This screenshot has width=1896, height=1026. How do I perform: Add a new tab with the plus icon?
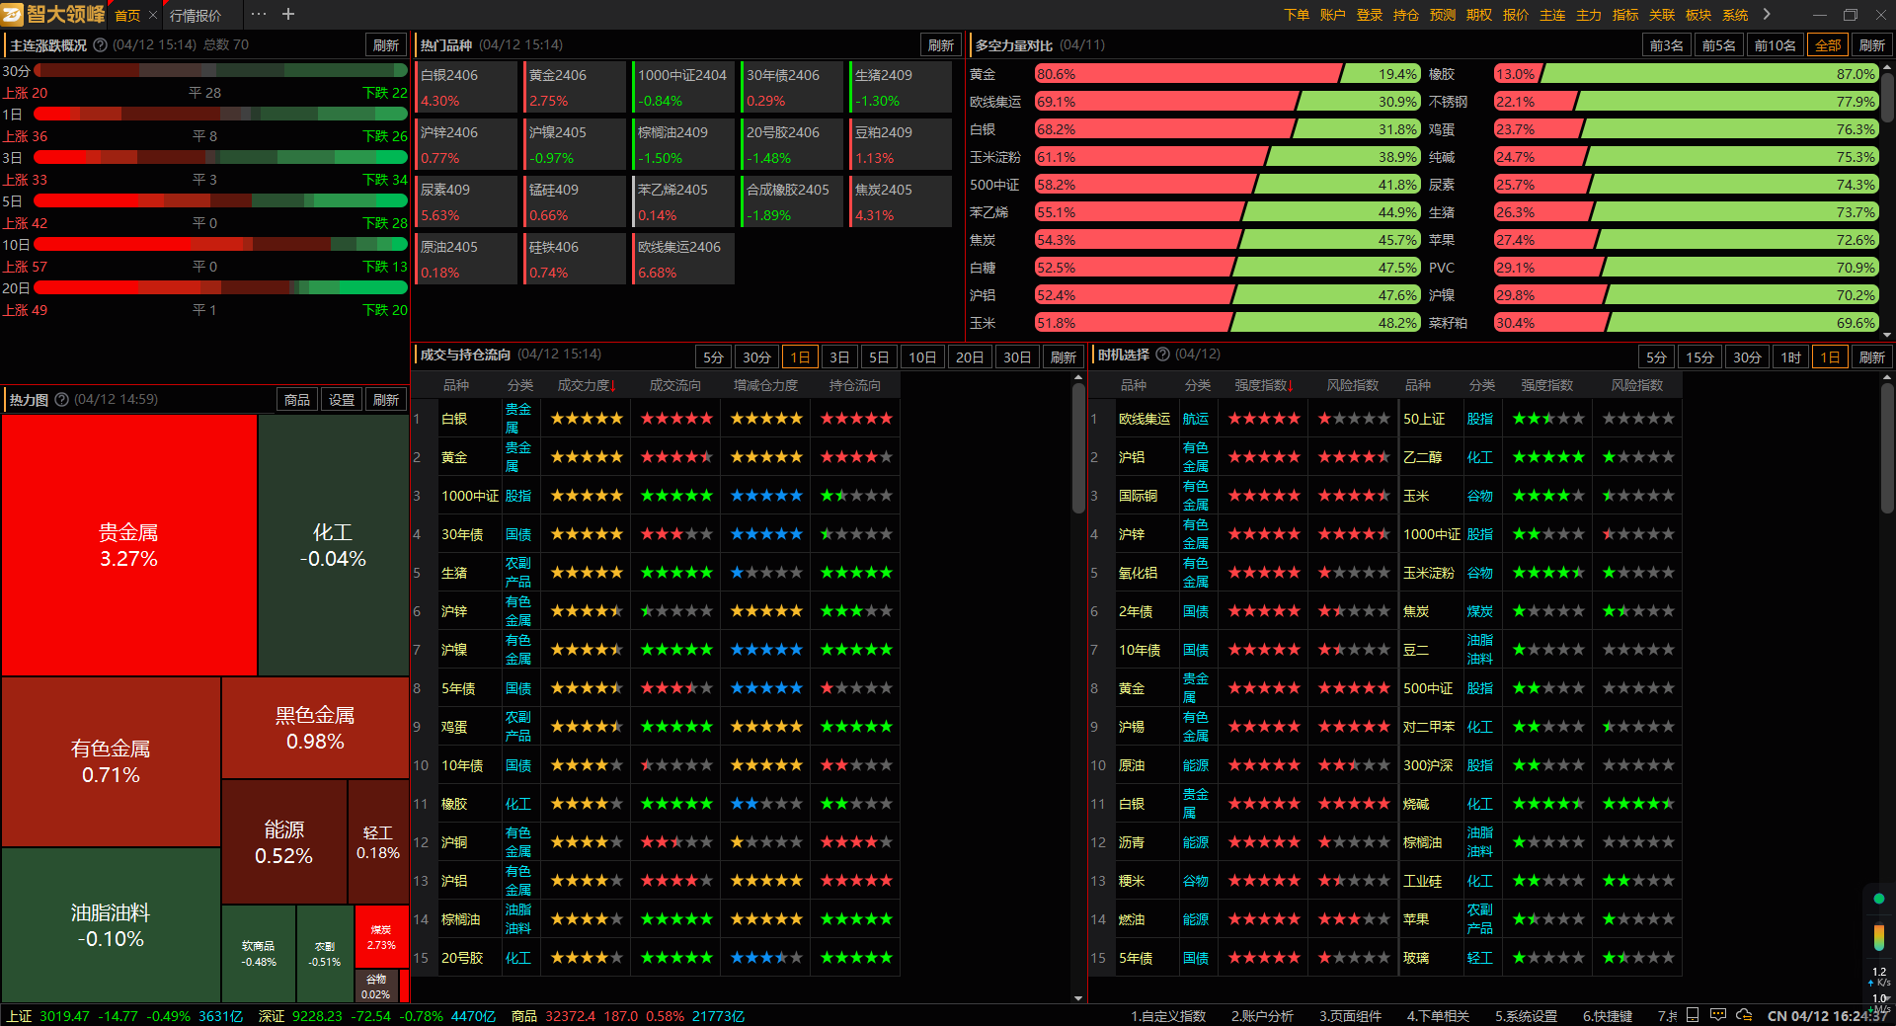[288, 14]
